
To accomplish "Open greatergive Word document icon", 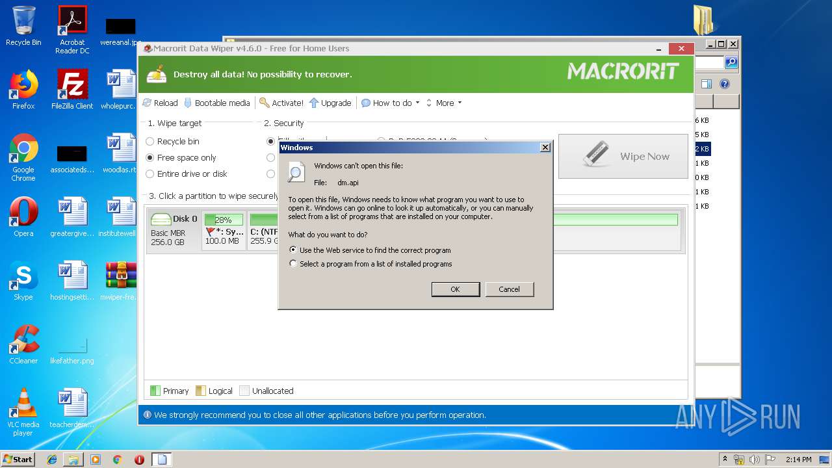I will point(72,217).
